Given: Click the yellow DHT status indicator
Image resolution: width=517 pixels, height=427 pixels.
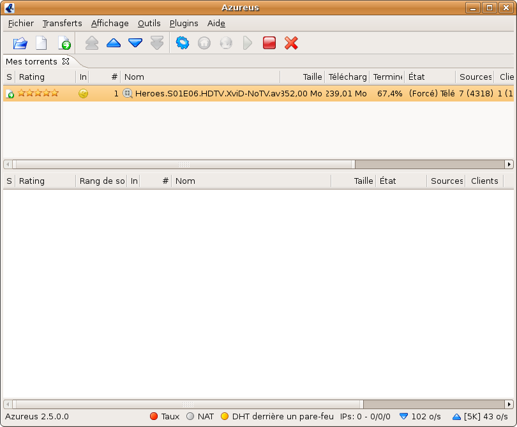Looking at the screenshot, I should (x=277, y=416).
